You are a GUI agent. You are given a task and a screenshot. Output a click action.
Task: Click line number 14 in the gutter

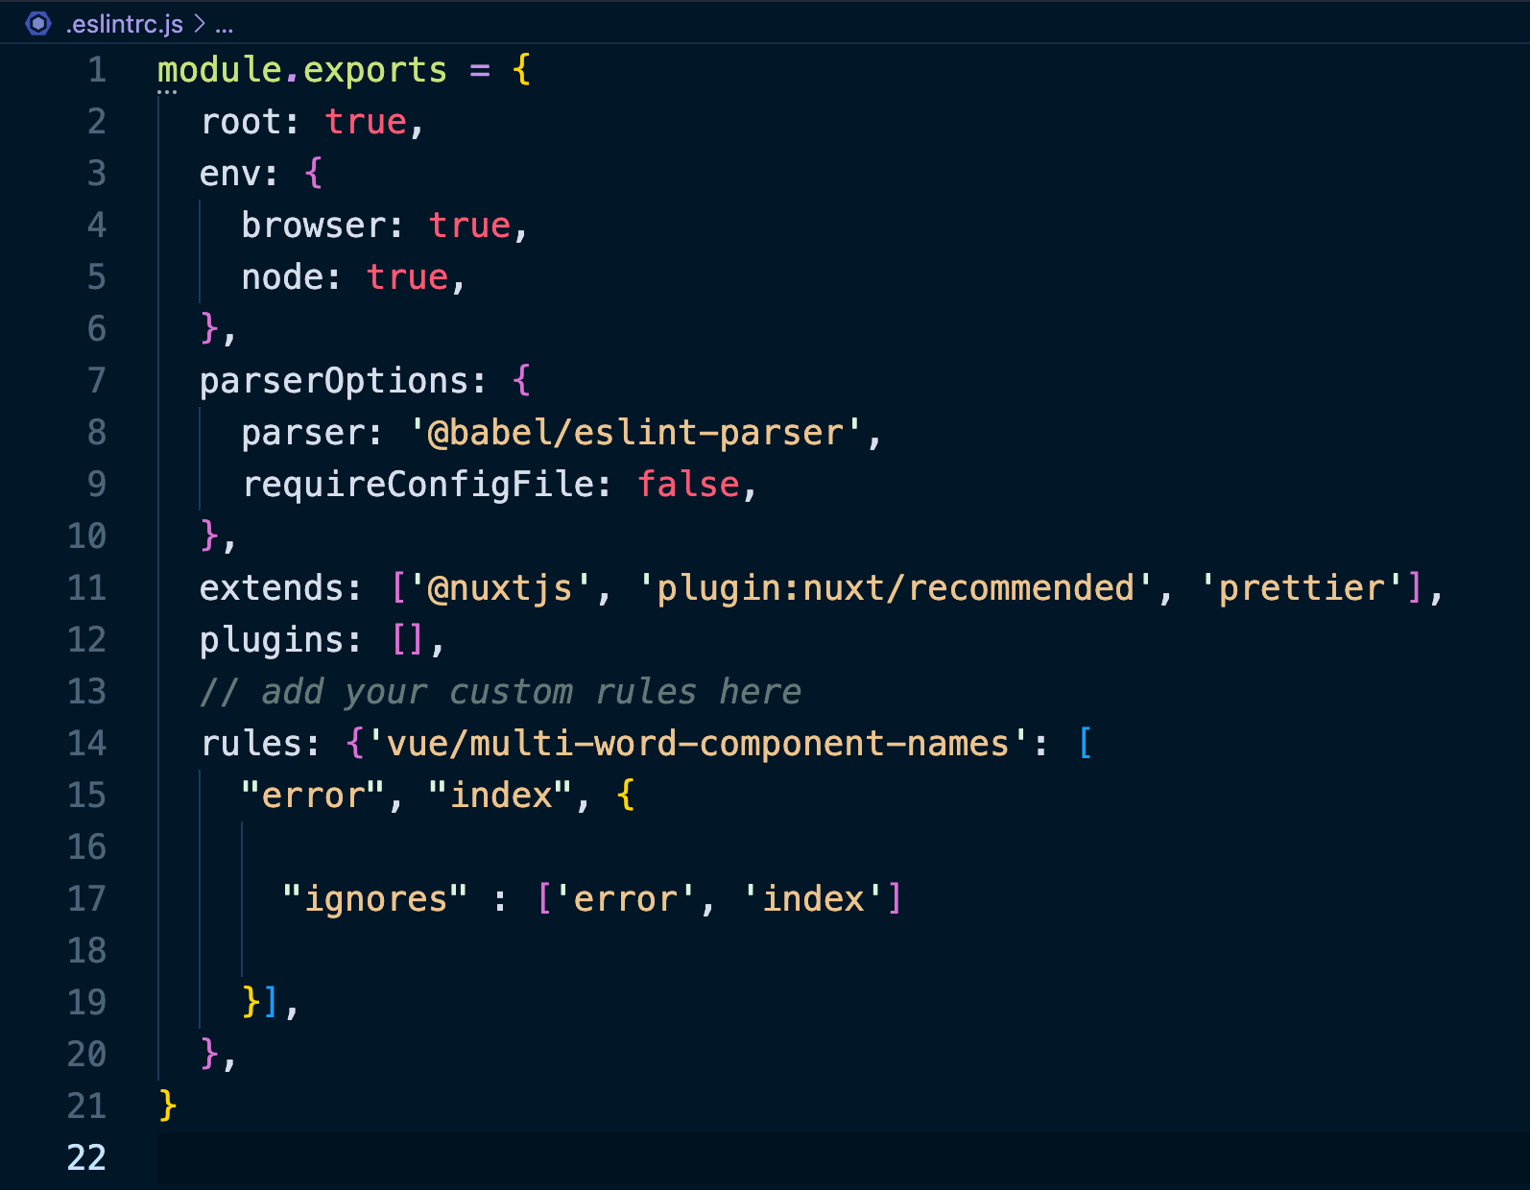[x=86, y=743]
